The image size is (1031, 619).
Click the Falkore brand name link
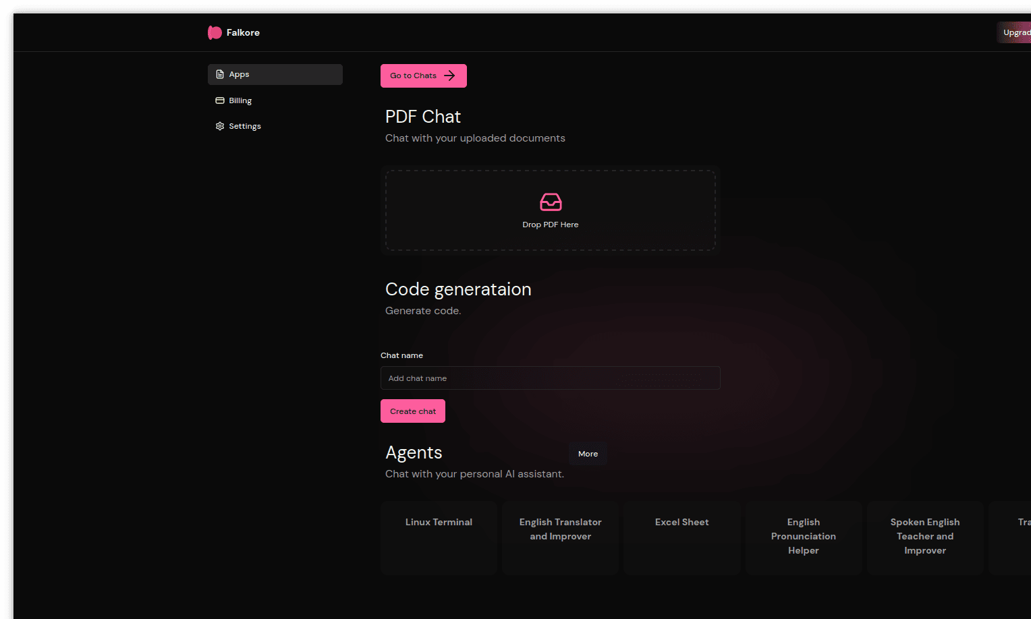click(243, 32)
